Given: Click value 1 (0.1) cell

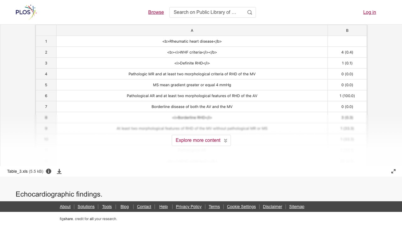Looking at the screenshot, I should point(347,63).
